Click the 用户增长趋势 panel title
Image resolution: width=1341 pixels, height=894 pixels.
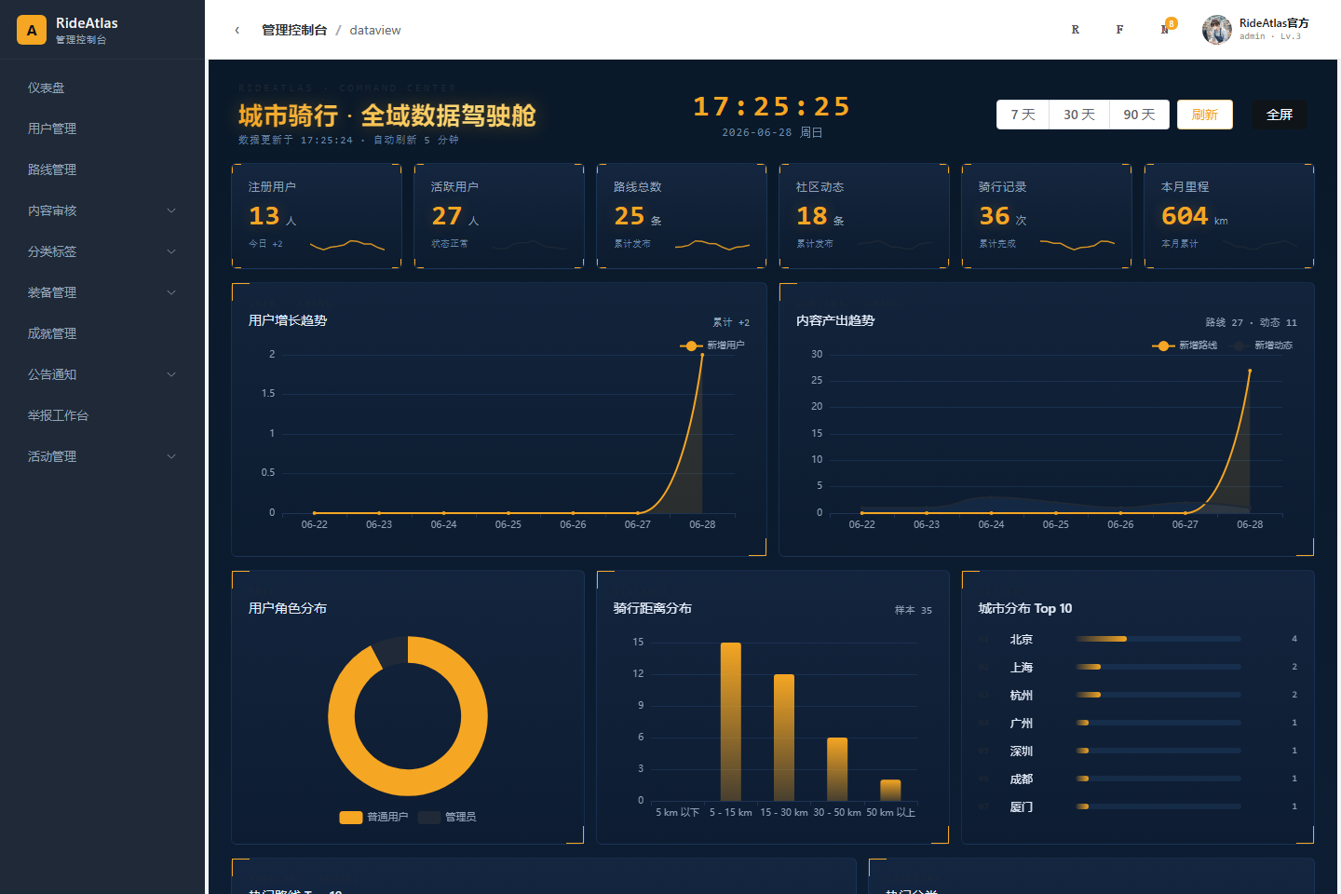point(288,320)
